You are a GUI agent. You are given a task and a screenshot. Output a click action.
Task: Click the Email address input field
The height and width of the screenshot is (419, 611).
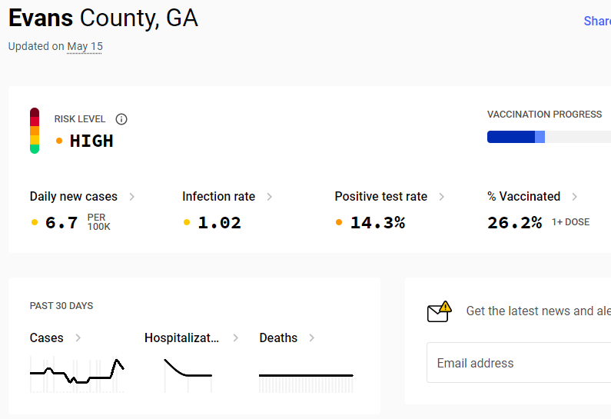519,363
